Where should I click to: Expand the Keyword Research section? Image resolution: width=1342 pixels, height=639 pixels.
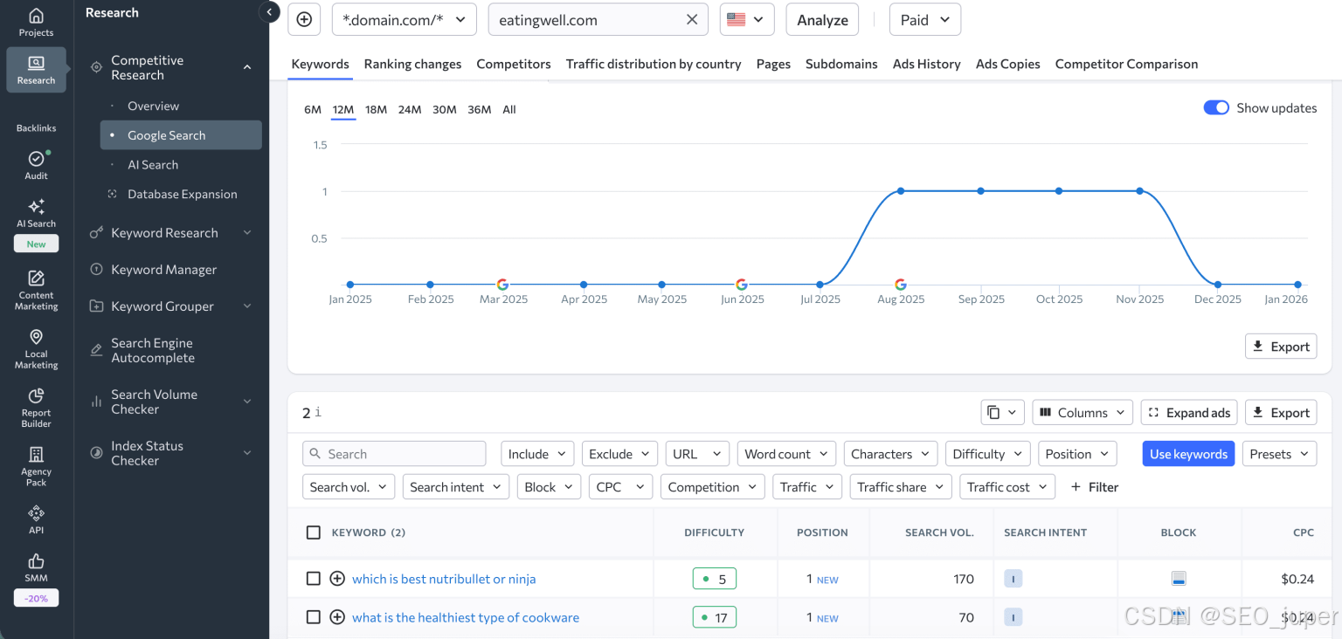(247, 233)
